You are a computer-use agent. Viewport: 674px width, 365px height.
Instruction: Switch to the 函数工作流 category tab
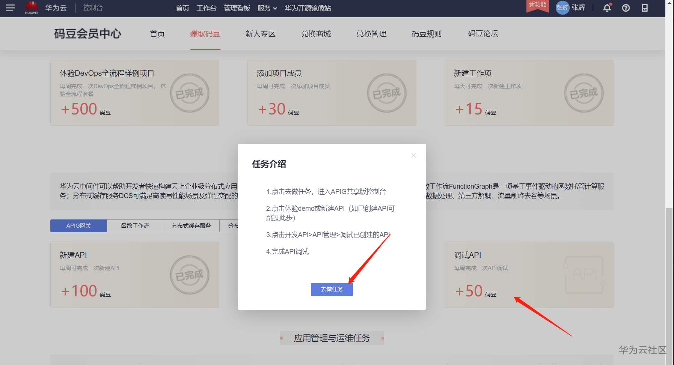point(135,226)
